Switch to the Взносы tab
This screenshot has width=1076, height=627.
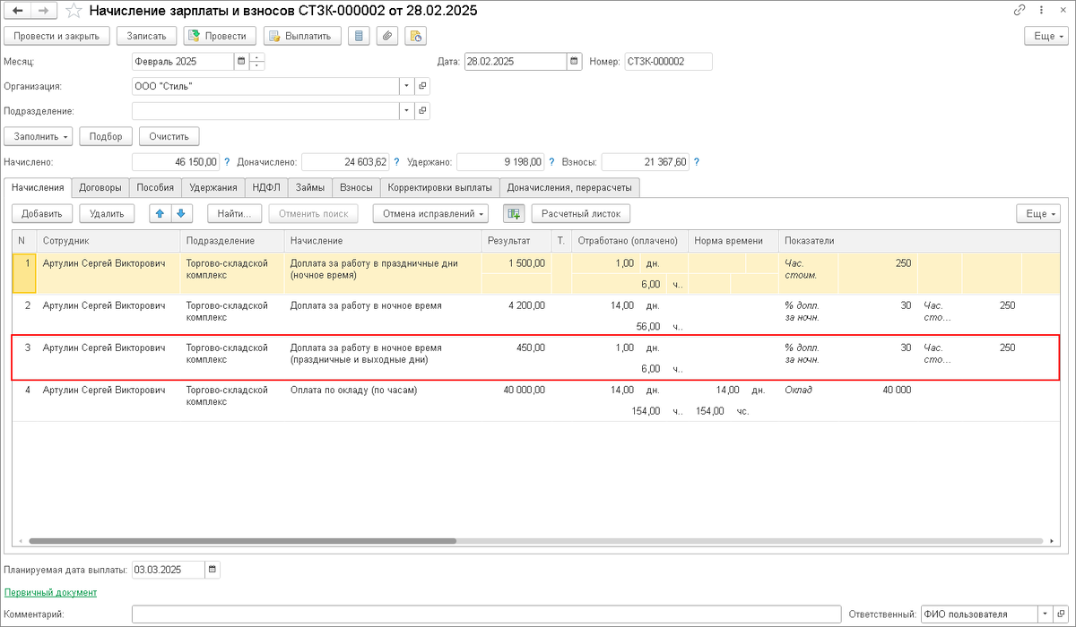[356, 188]
